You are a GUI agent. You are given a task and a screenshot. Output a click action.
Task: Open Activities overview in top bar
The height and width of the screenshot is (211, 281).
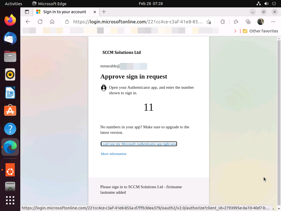pyautogui.click(x=13, y=4)
